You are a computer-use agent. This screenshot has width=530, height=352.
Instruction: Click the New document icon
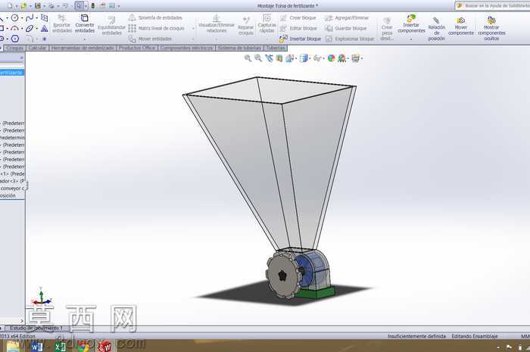point(9,6)
